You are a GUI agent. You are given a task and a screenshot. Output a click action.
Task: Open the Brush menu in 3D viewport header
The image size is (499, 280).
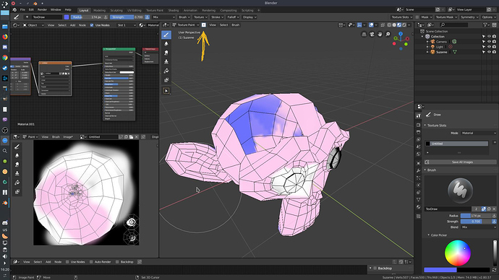coord(236,25)
